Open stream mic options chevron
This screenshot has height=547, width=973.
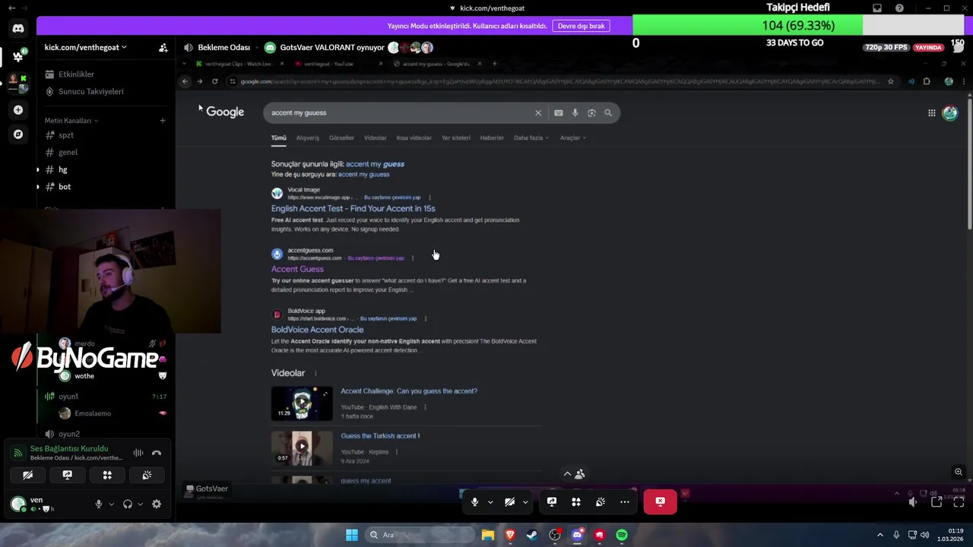point(490,501)
